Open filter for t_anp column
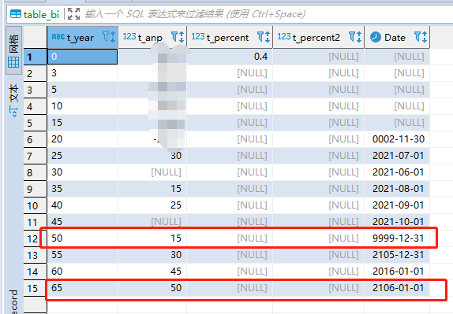The image size is (453, 314). coord(174,37)
